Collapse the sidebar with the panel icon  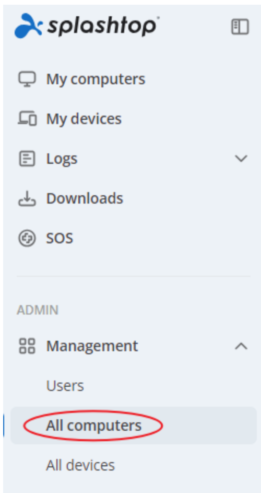pyautogui.click(x=240, y=27)
